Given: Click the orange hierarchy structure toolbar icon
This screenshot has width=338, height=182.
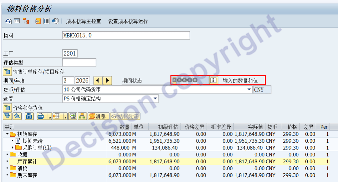Looking at the screenshot, I should pos(26,21).
